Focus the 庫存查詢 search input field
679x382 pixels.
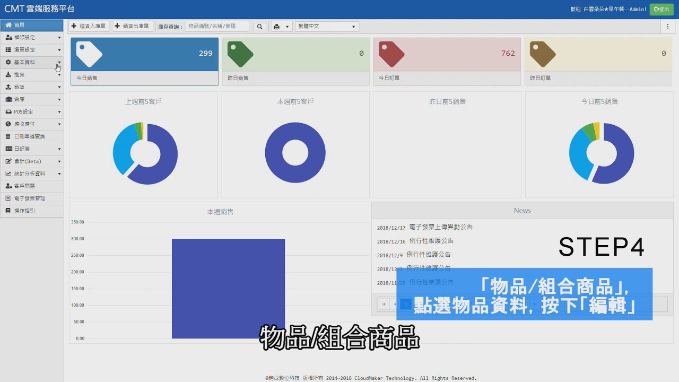pos(217,26)
